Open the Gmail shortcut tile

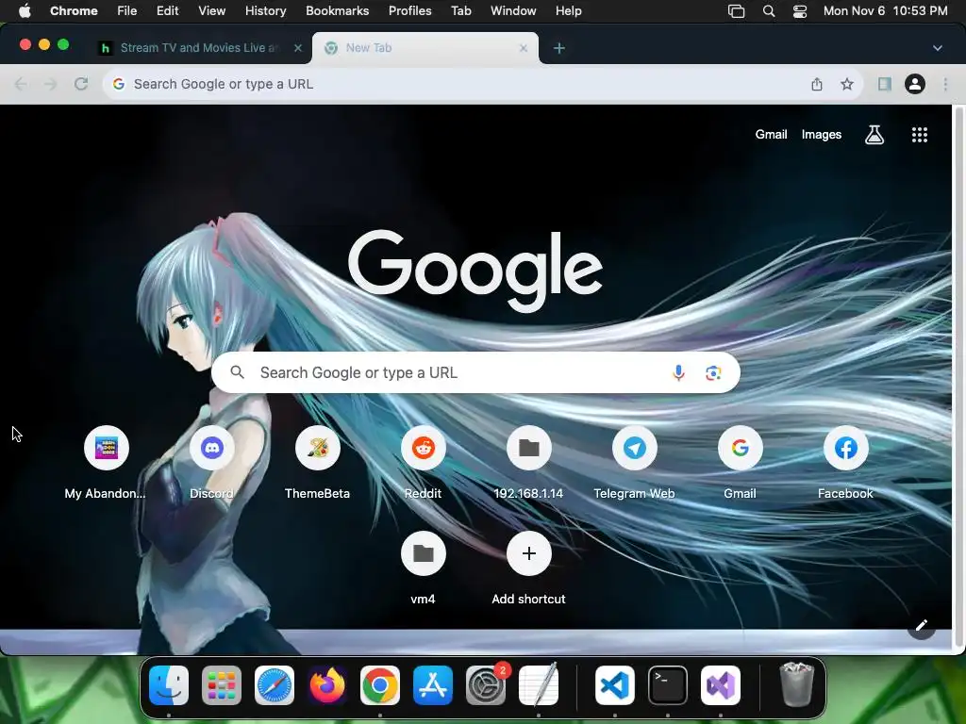coord(740,448)
